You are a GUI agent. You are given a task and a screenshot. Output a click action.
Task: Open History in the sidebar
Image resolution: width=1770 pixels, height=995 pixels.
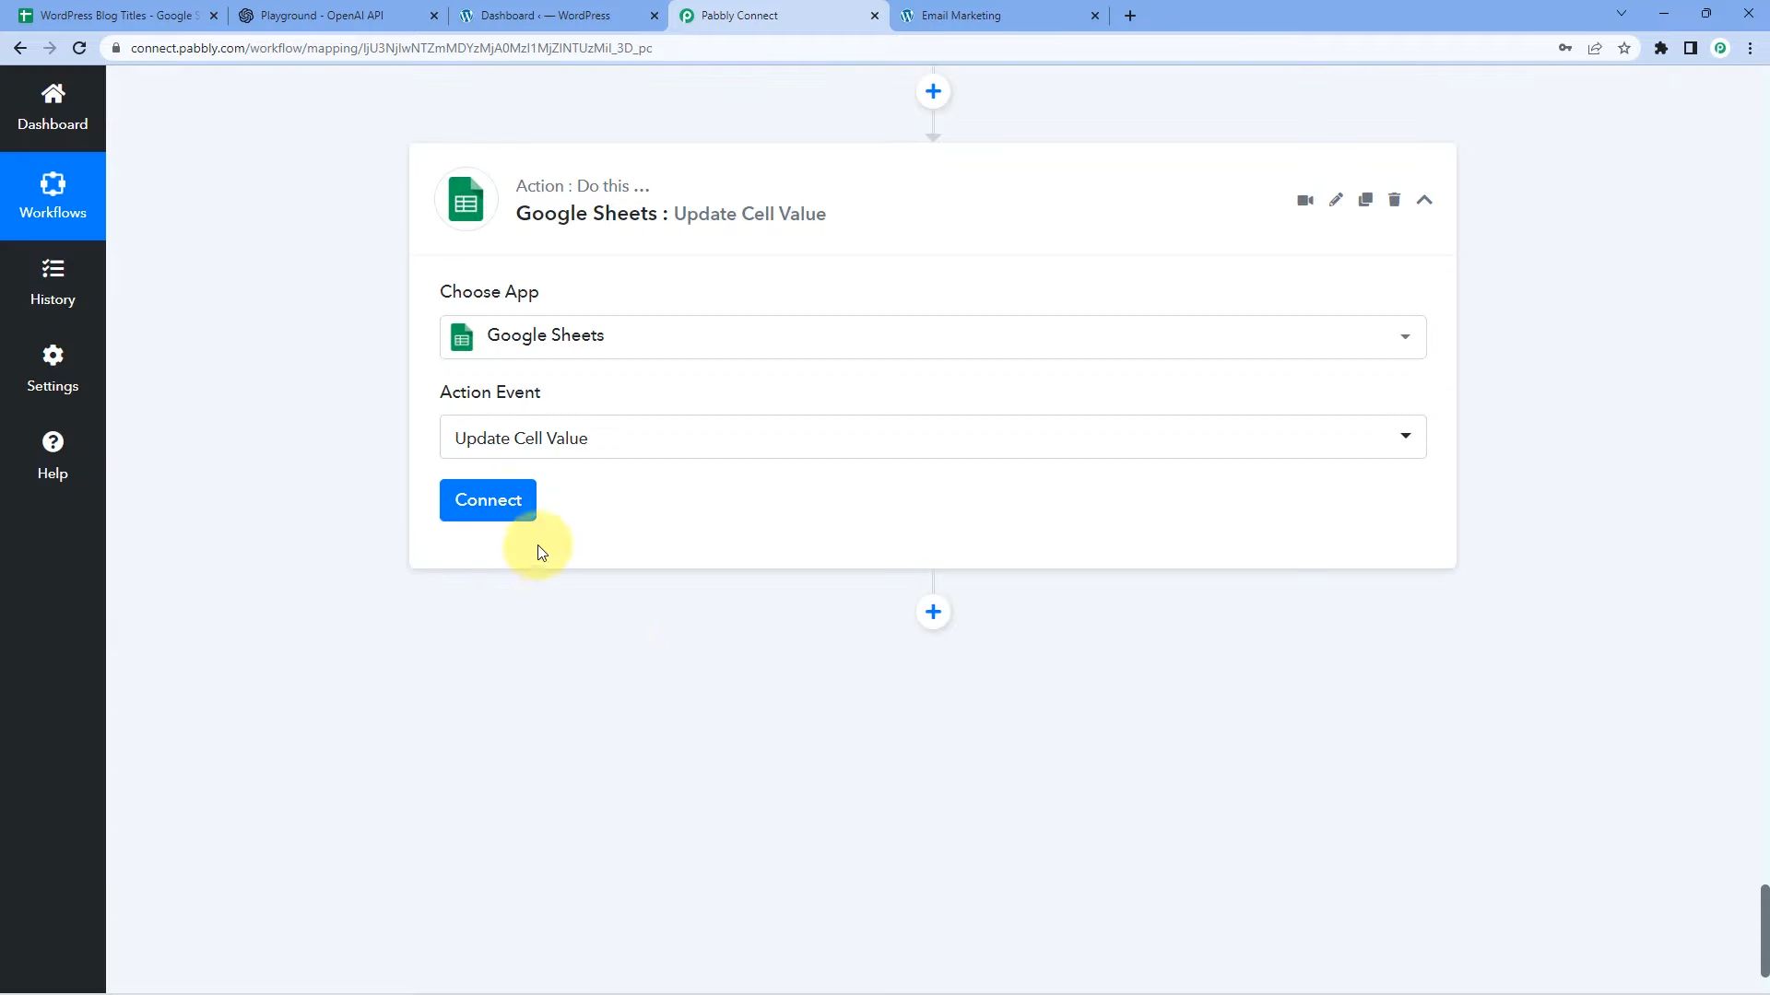point(53,282)
